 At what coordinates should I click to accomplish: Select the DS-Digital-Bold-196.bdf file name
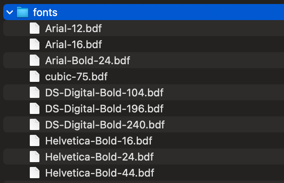click(105, 109)
